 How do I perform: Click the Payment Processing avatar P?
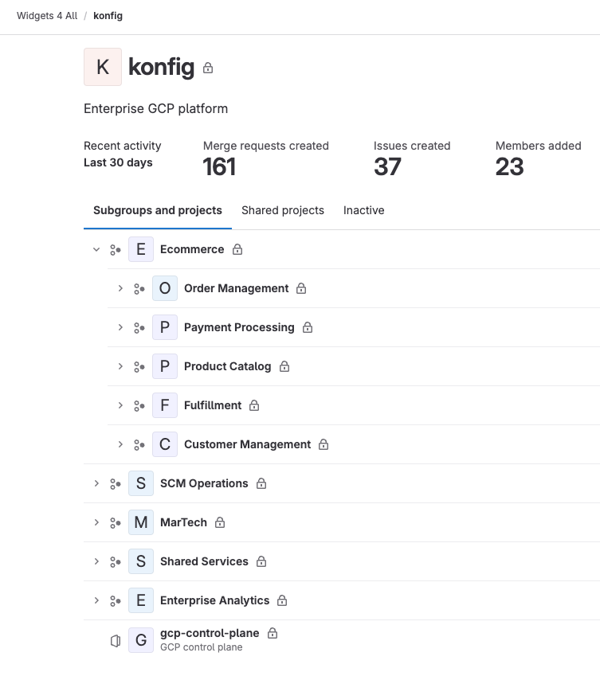pos(164,327)
